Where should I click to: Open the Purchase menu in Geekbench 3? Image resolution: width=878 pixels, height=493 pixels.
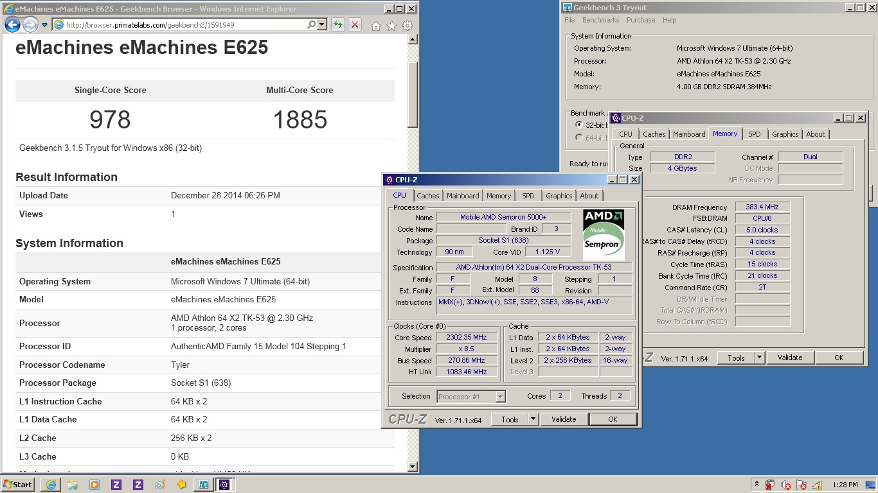pyautogui.click(x=641, y=20)
